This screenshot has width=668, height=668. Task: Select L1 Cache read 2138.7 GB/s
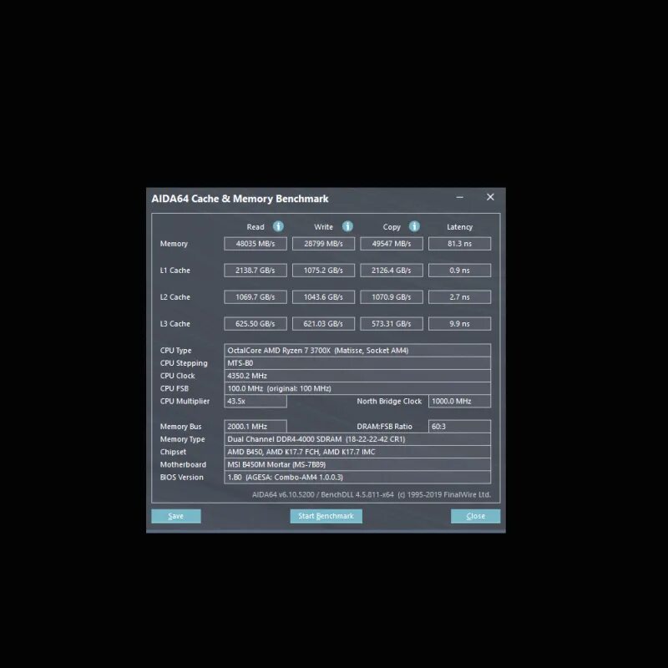(256, 270)
